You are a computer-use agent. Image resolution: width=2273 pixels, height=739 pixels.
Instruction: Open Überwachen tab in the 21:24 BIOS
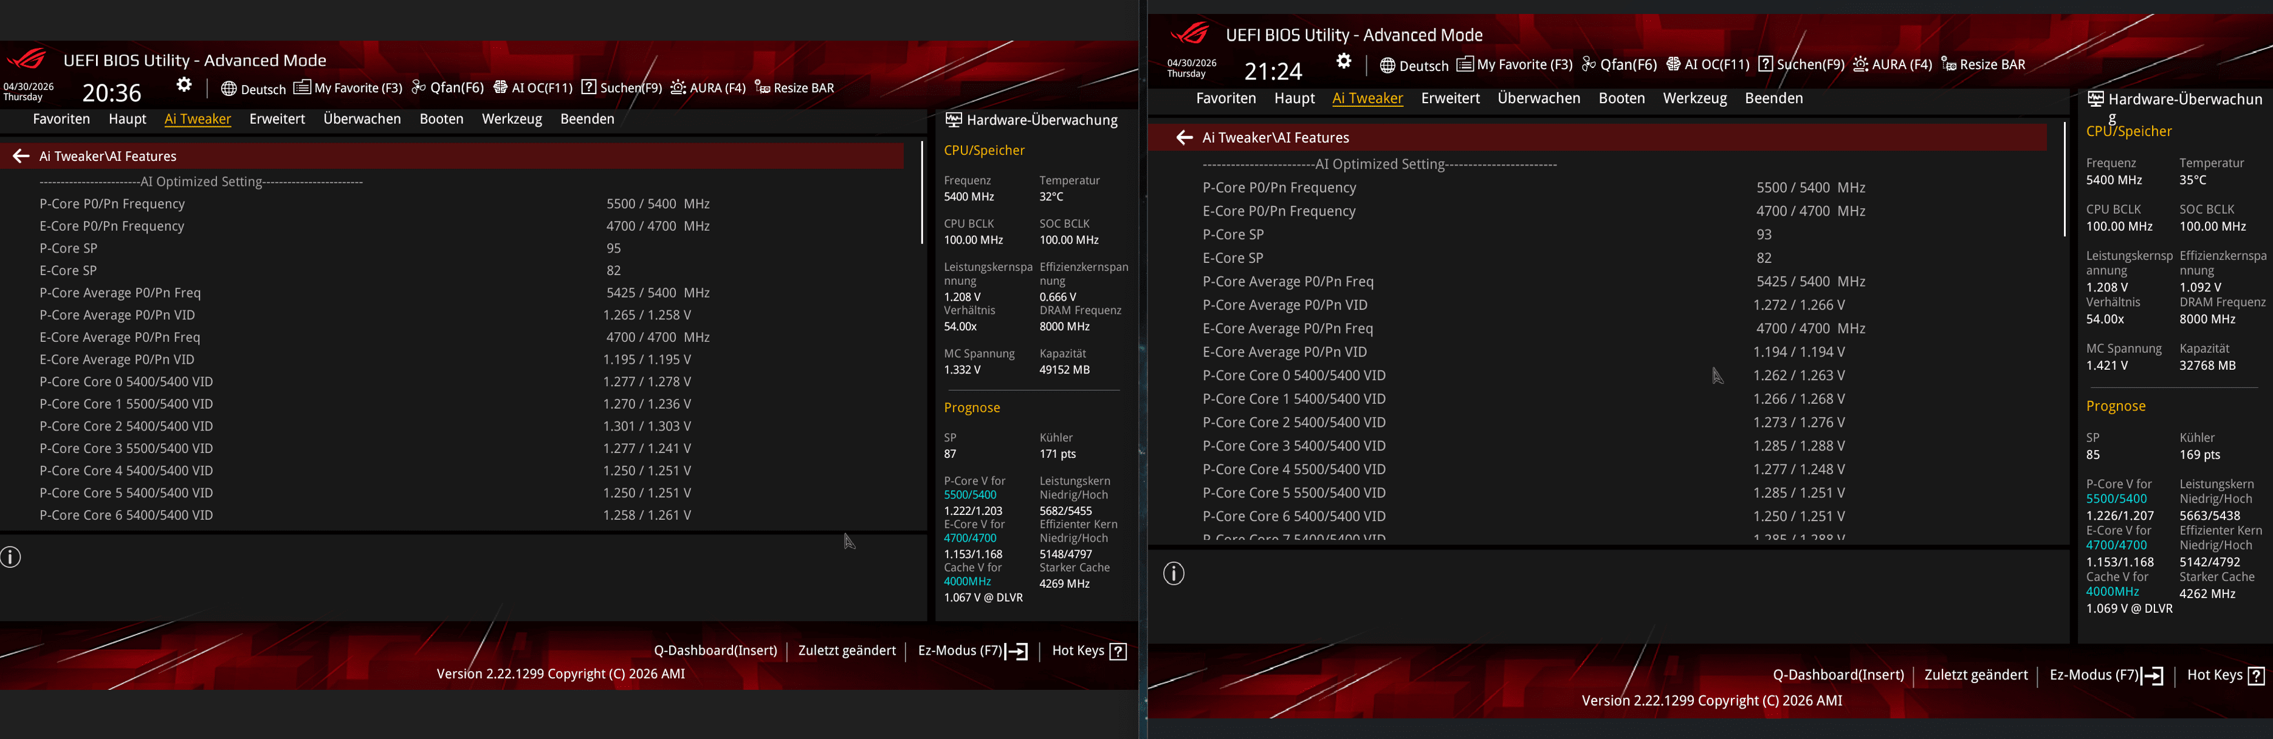click(1538, 99)
